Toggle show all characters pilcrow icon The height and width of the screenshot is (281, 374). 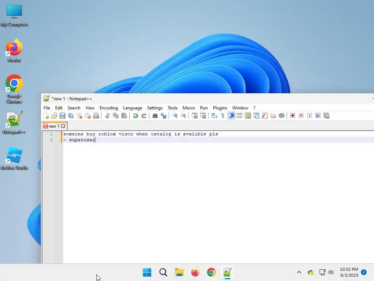(222, 116)
